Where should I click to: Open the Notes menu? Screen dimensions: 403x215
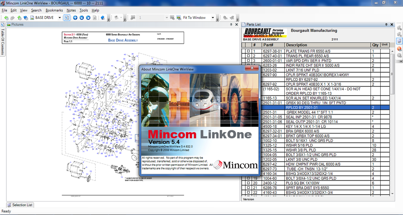pos(71,10)
